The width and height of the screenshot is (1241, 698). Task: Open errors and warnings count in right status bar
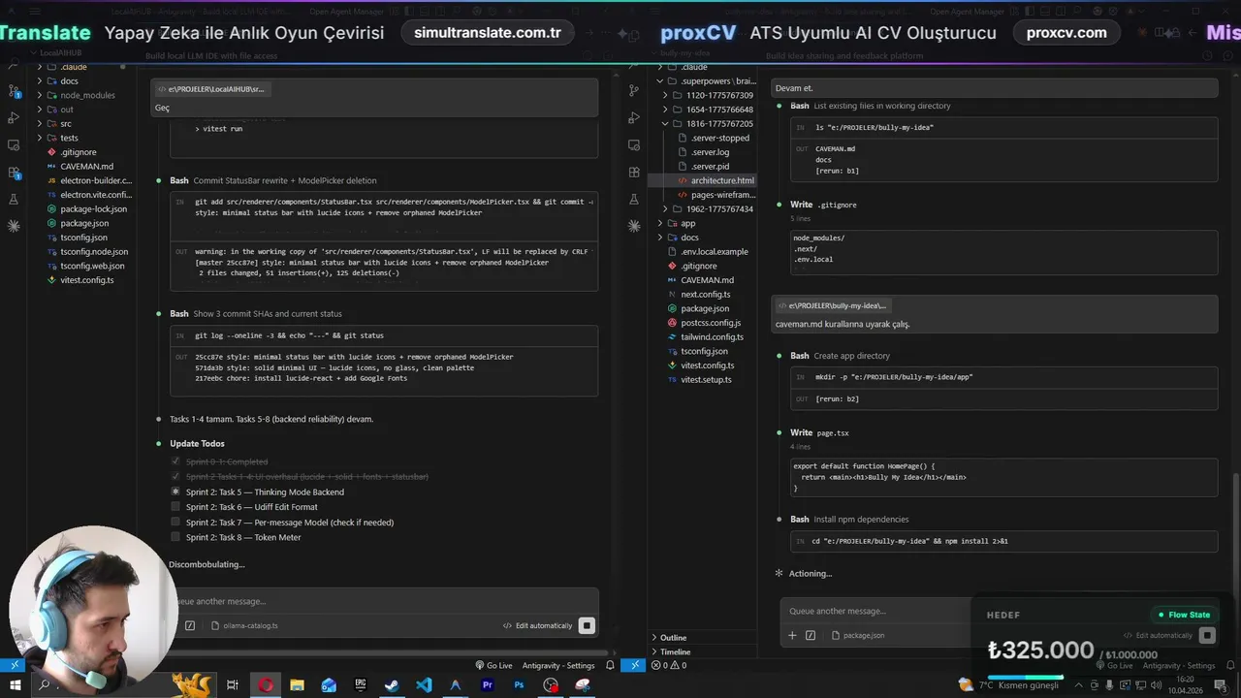(x=669, y=665)
